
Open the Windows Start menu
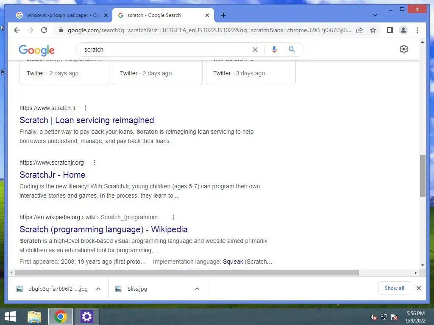(x=10, y=317)
